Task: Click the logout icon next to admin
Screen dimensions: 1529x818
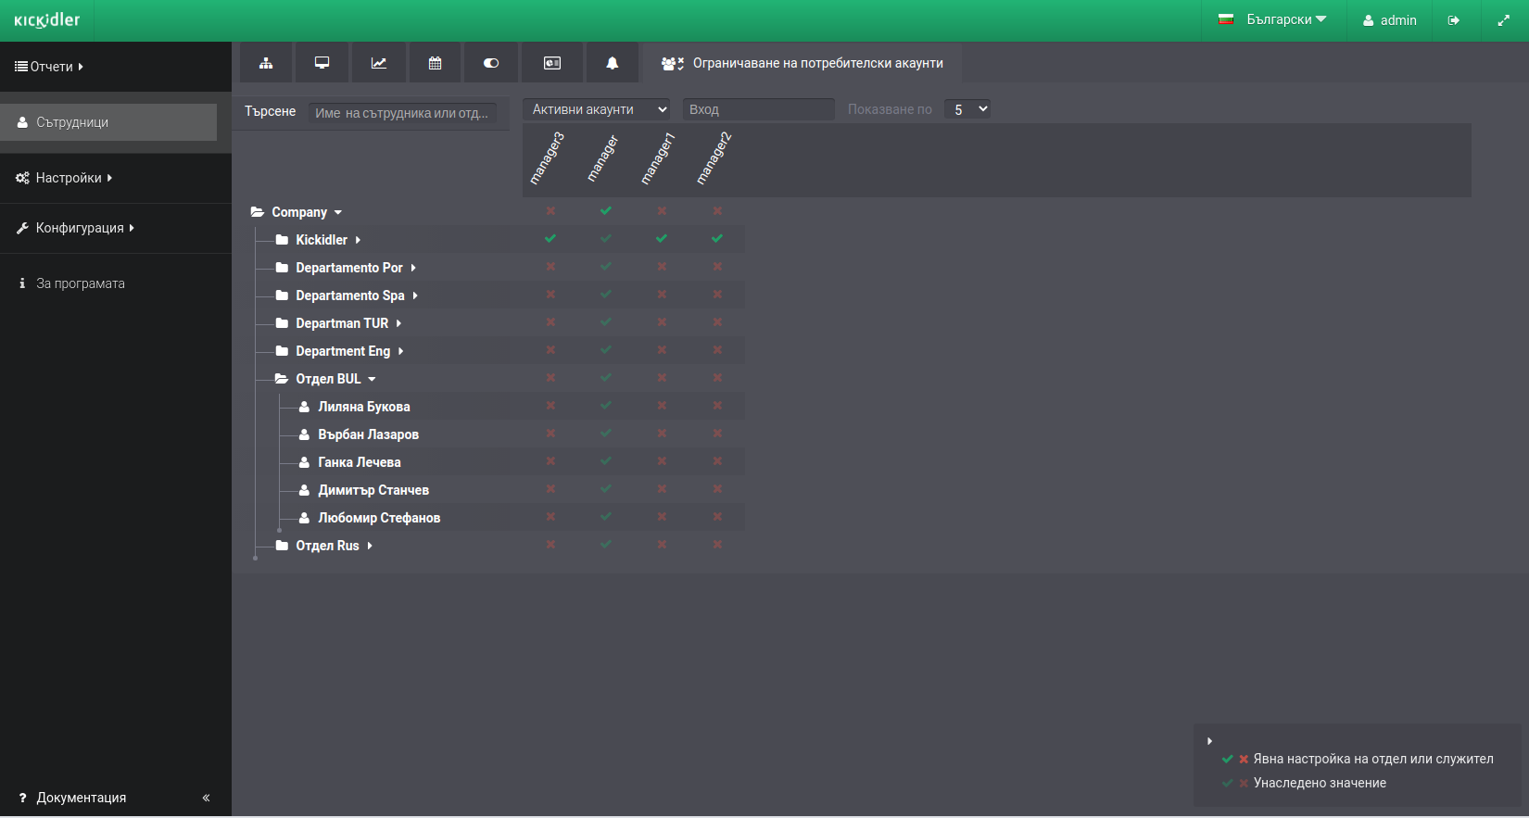Action: [x=1454, y=20]
